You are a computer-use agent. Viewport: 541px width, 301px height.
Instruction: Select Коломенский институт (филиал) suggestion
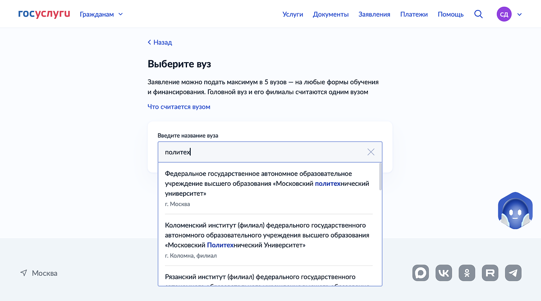tap(269, 240)
